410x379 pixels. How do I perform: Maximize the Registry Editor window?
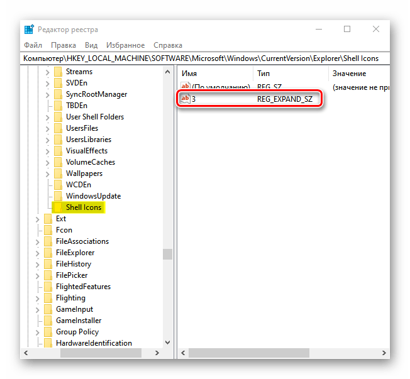[347, 29]
